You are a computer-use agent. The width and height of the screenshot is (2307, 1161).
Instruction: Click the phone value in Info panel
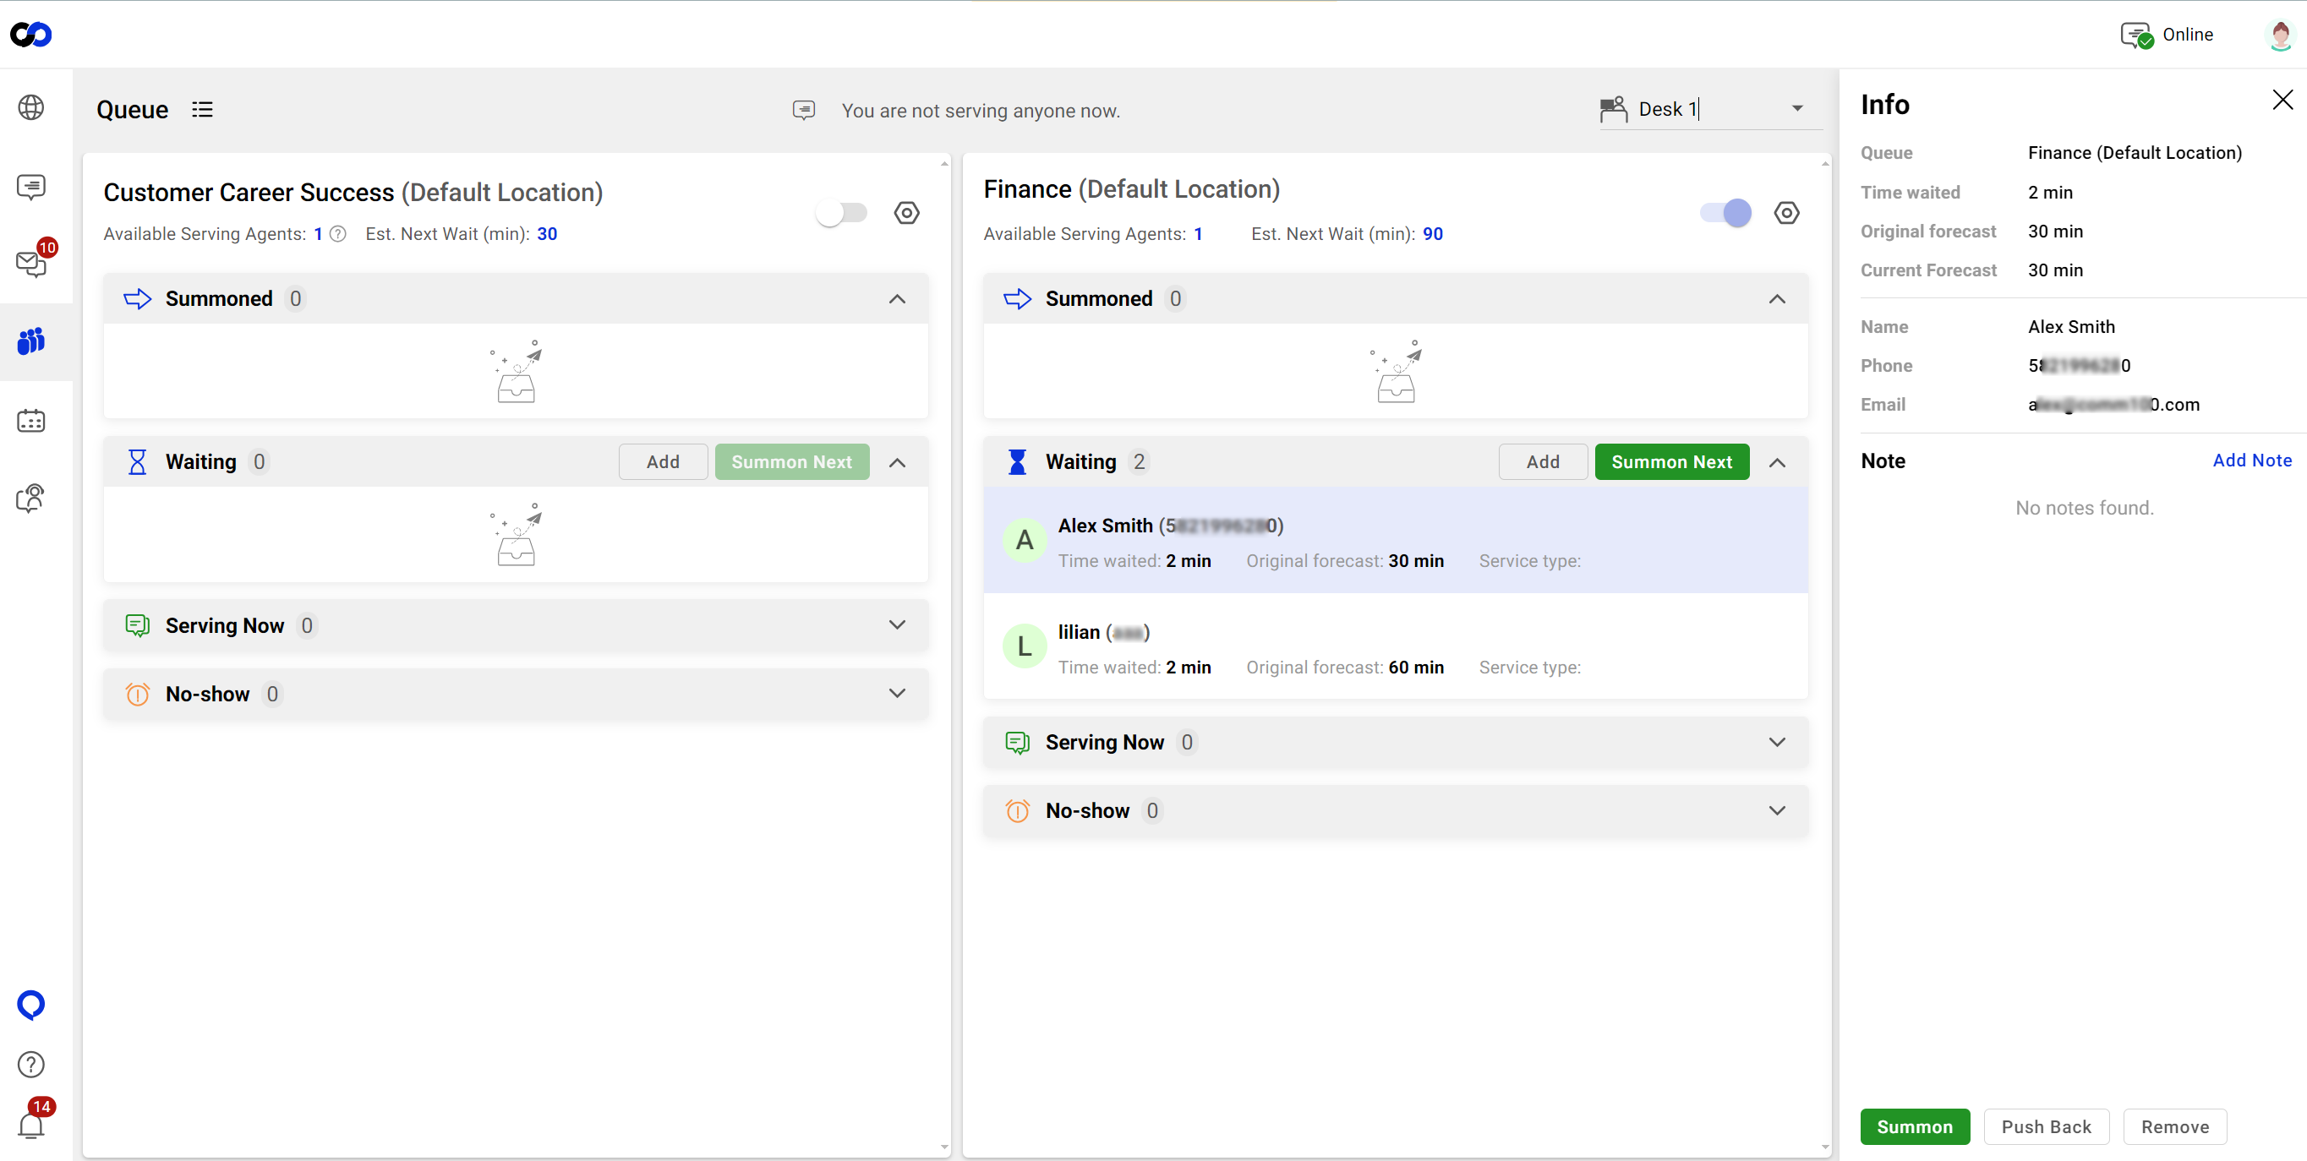click(2079, 366)
